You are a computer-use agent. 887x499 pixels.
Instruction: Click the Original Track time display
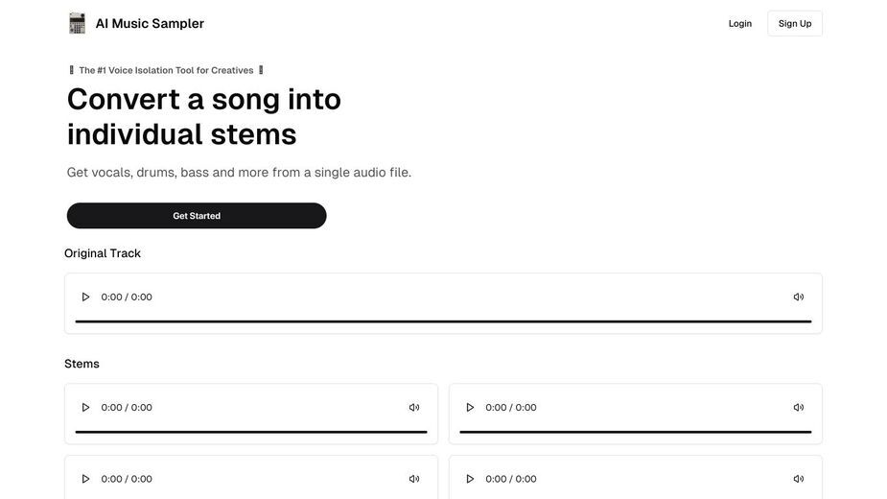[127, 297]
